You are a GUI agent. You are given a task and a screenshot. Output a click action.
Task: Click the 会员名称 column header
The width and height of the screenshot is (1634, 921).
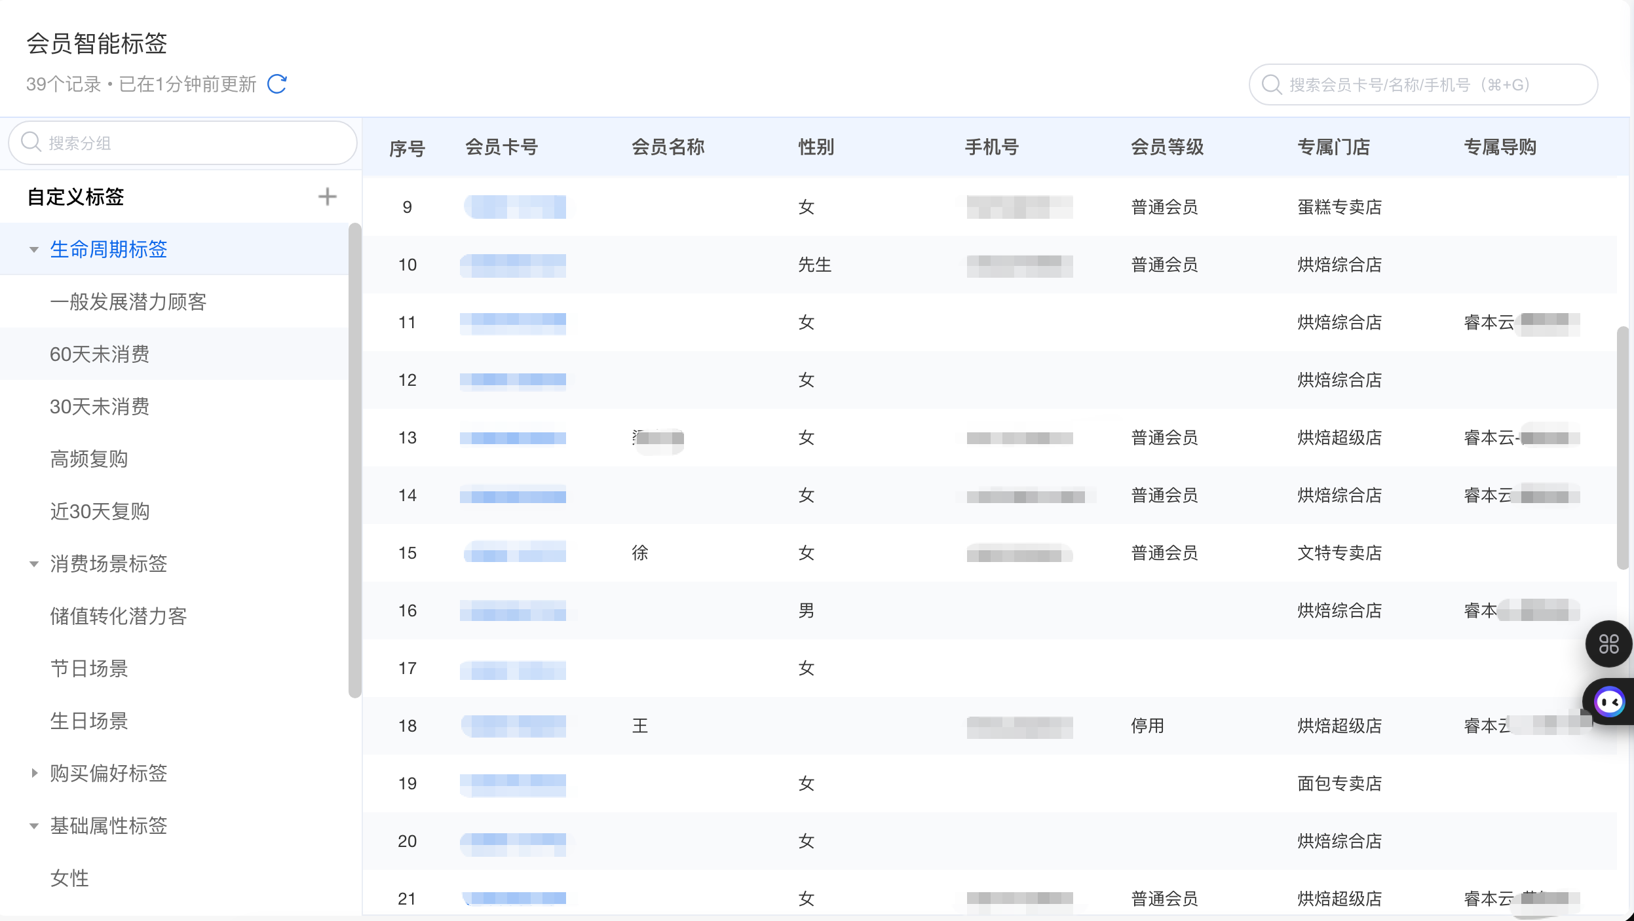[668, 147]
